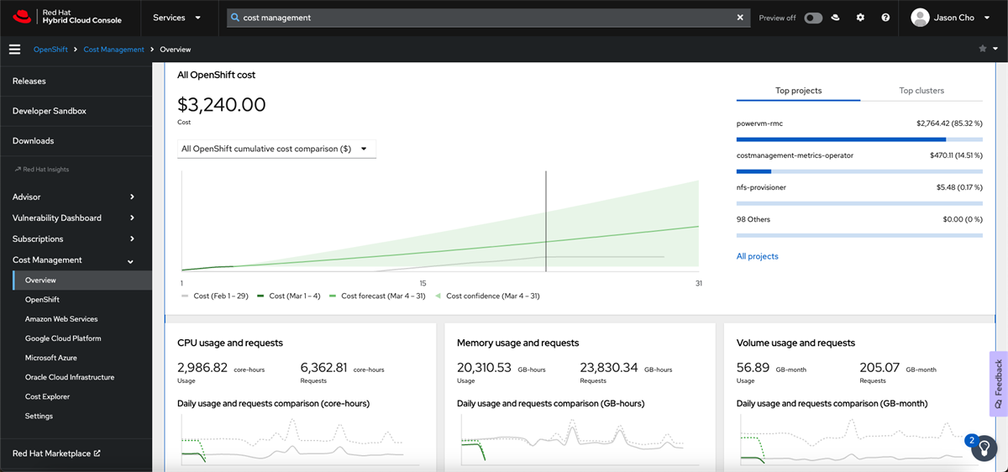Switch to the Top clusters tab
The width and height of the screenshot is (1008, 472).
pos(921,91)
